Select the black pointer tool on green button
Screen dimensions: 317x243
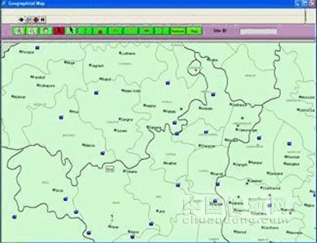[x=72, y=31]
